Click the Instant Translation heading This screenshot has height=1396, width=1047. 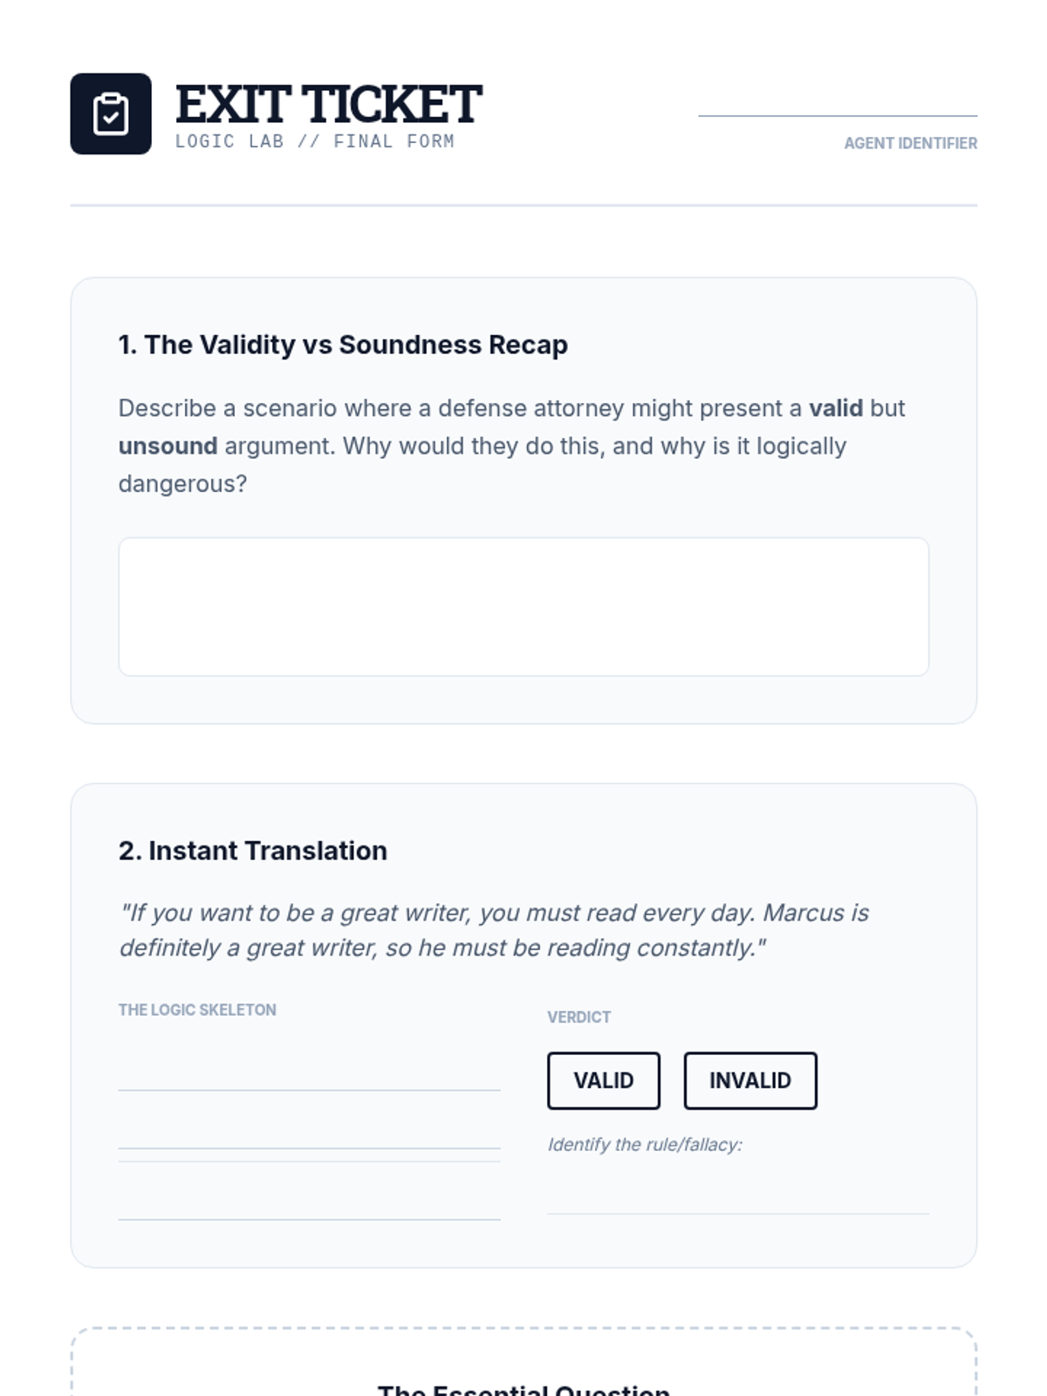coord(253,851)
